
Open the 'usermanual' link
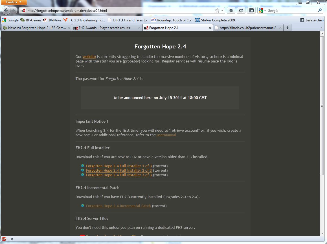pos(167,135)
